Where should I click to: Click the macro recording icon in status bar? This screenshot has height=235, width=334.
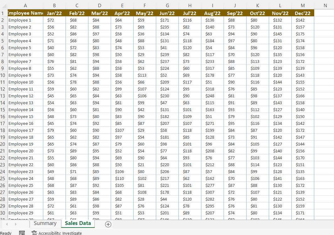[x=22, y=233]
